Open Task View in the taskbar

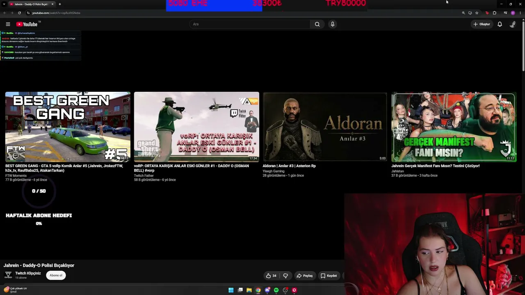pos(240,290)
